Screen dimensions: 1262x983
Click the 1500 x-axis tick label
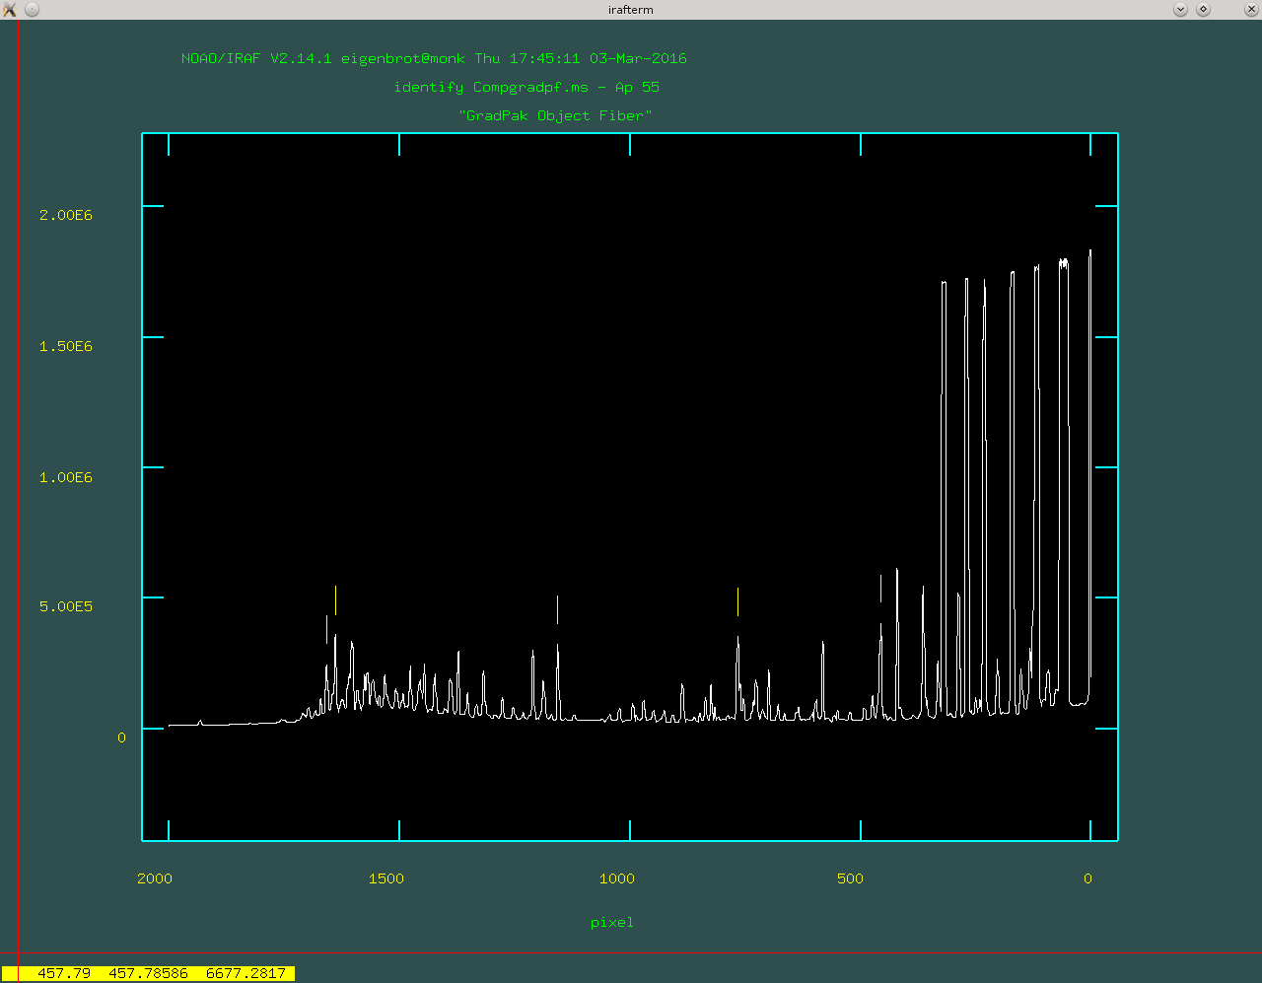pos(386,878)
